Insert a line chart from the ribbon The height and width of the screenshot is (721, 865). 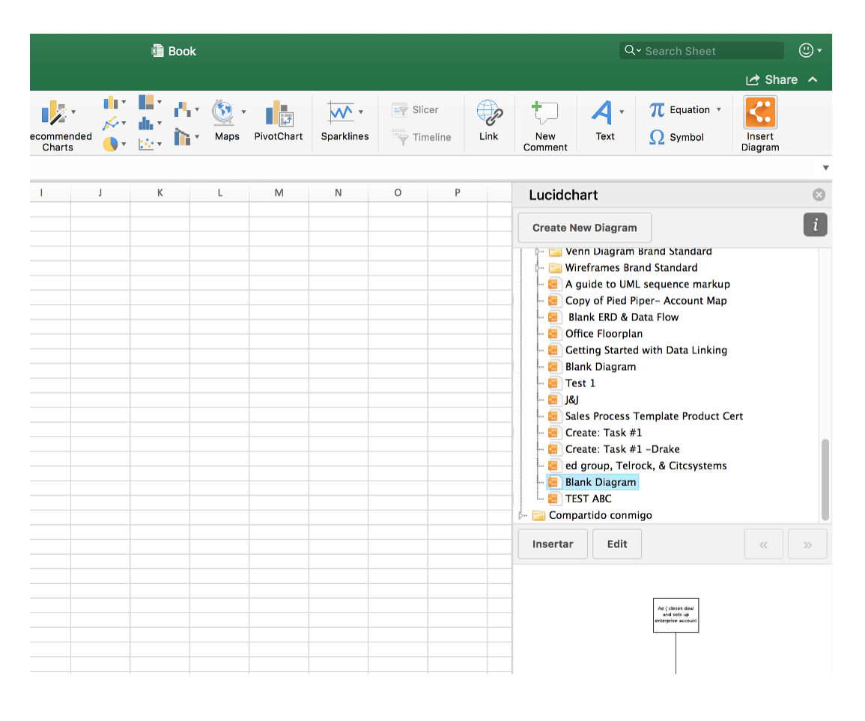click(x=111, y=123)
